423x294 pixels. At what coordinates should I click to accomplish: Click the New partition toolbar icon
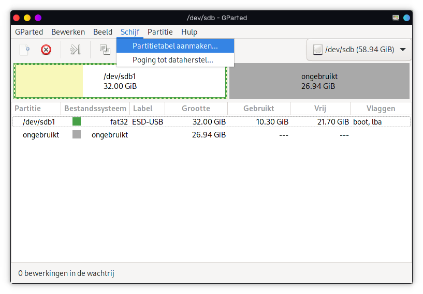(x=24, y=50)
